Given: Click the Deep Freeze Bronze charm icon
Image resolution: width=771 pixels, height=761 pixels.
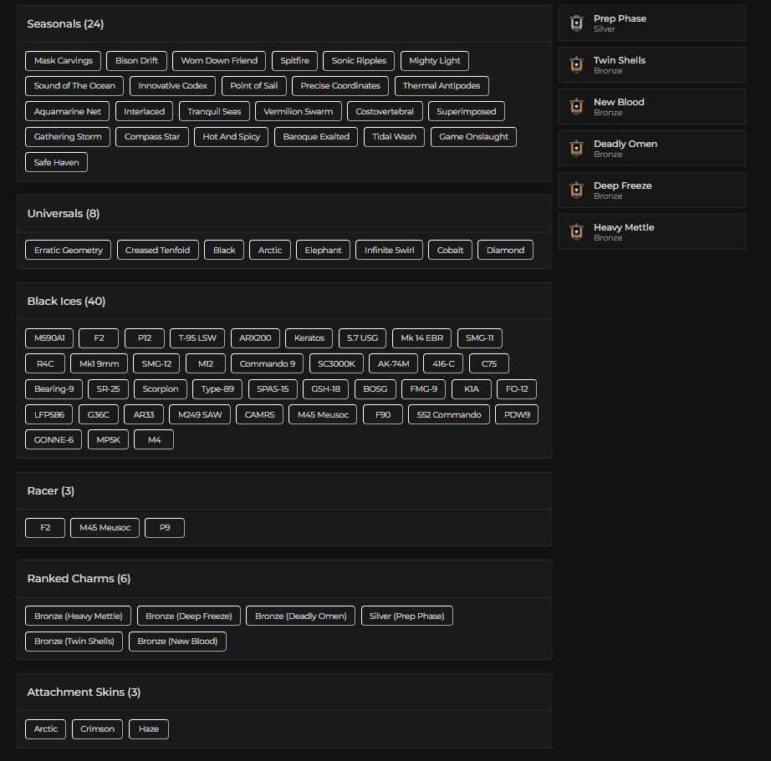Looking at the screenshot, I should click(576, 190).
